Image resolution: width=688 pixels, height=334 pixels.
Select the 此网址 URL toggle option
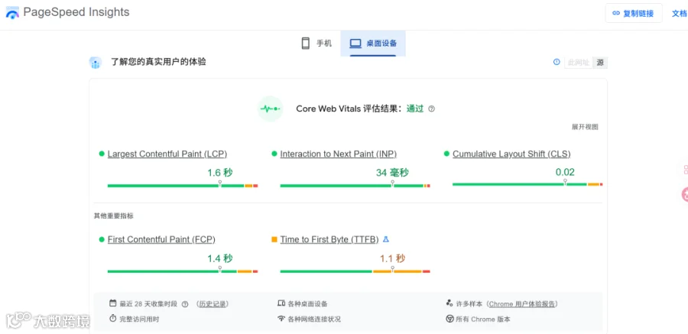tap(579, 63)
